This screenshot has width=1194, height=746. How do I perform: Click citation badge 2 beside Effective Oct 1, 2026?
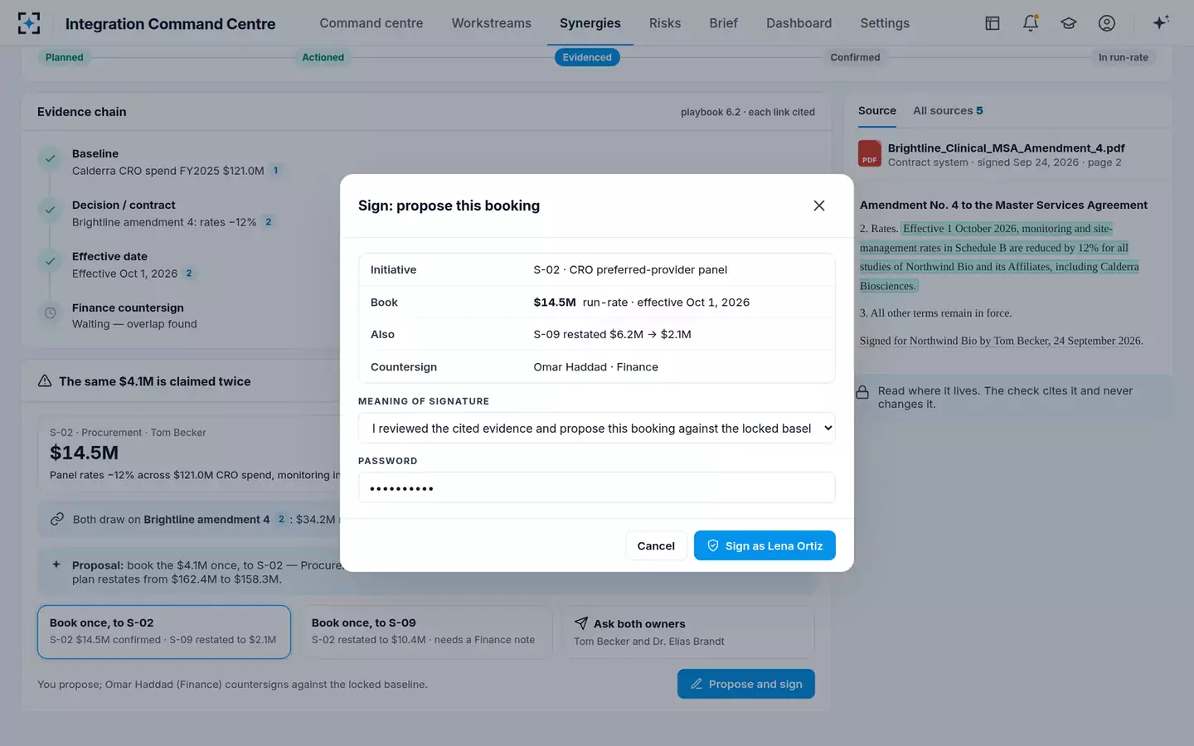[189, 273]
